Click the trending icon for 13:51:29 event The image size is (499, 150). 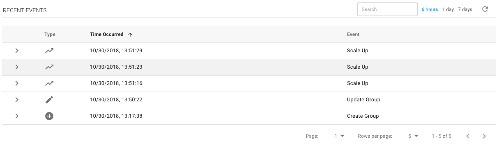point(49,51)
